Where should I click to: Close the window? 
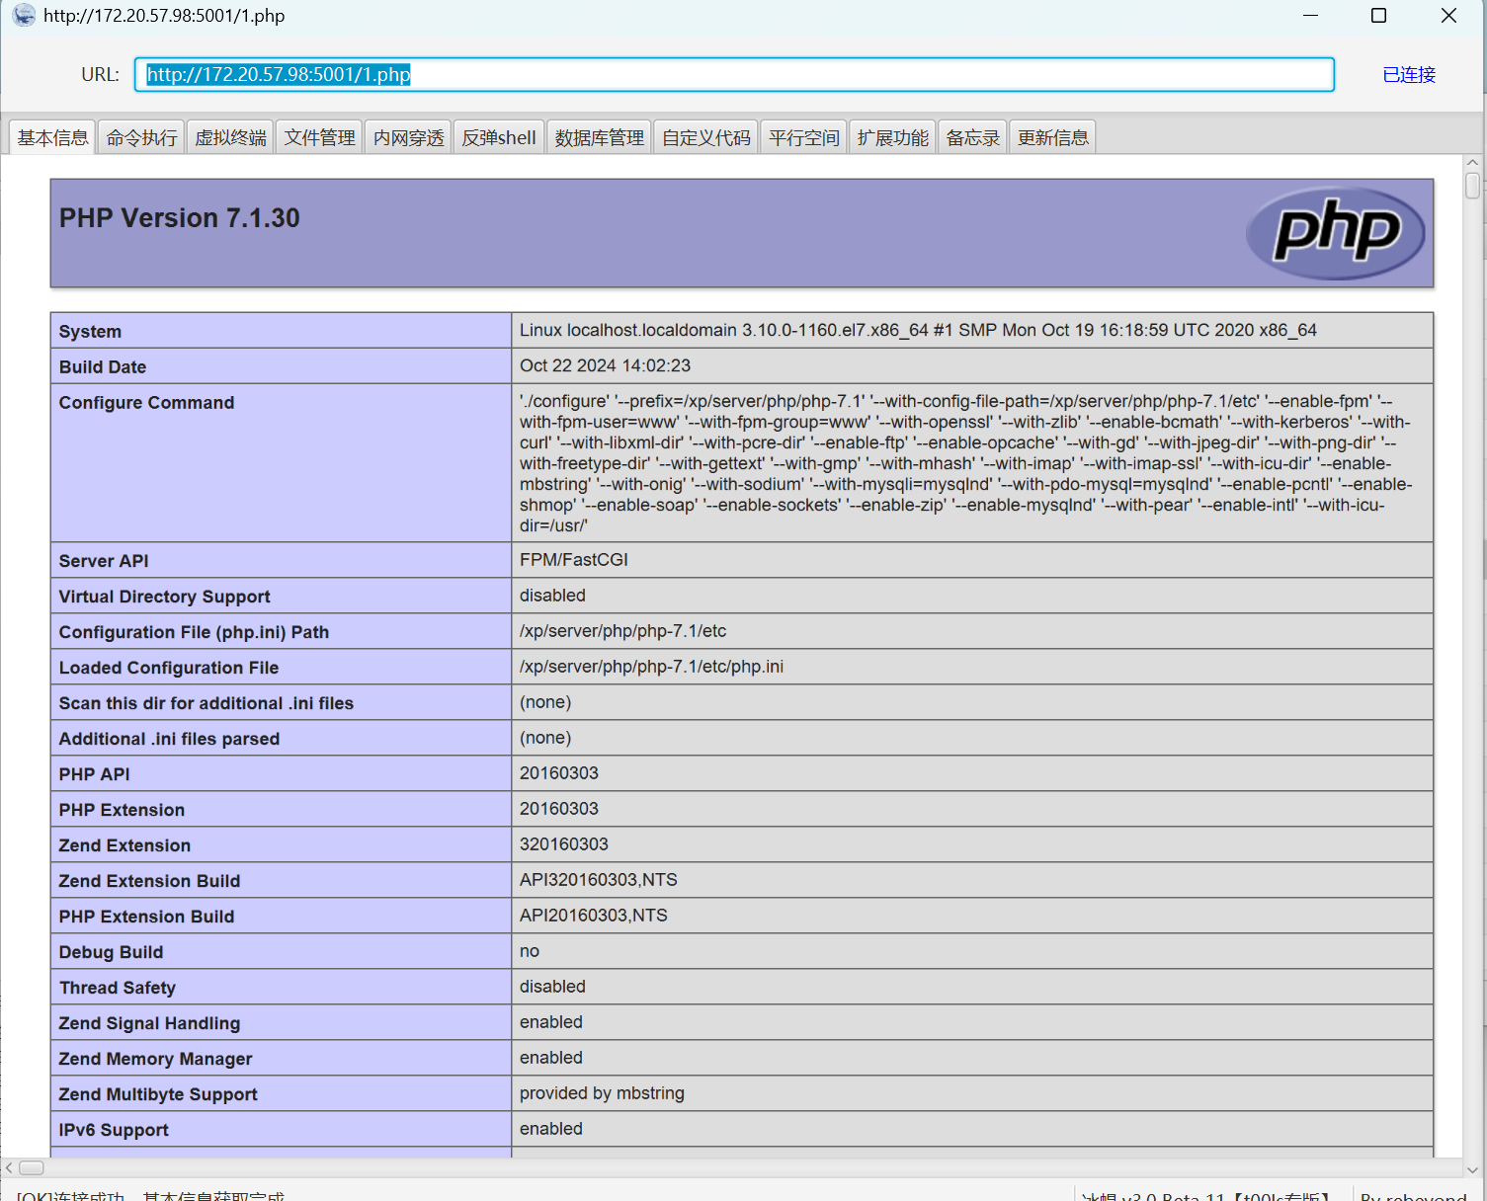[x=1448, y=16]
